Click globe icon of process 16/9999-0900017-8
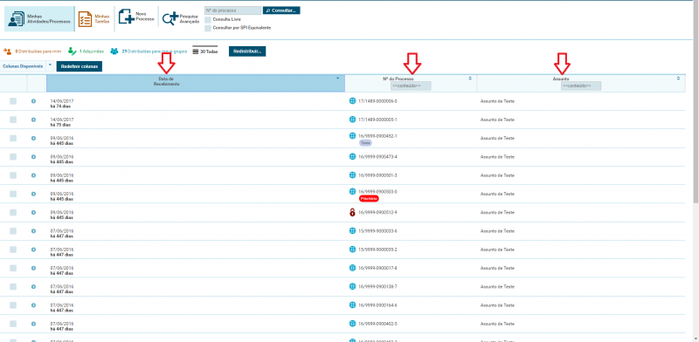This screenshot has width=699, height=342. (x=353, y=268)
